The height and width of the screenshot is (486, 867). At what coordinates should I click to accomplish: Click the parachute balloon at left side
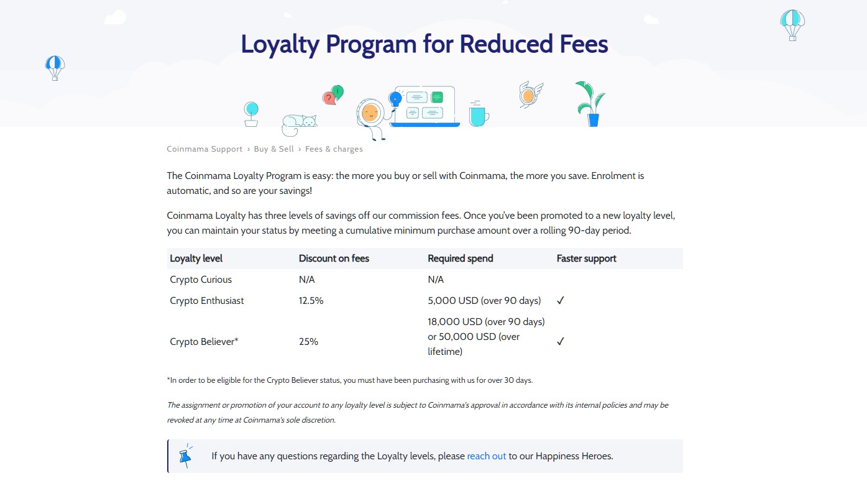pos(55,68)
